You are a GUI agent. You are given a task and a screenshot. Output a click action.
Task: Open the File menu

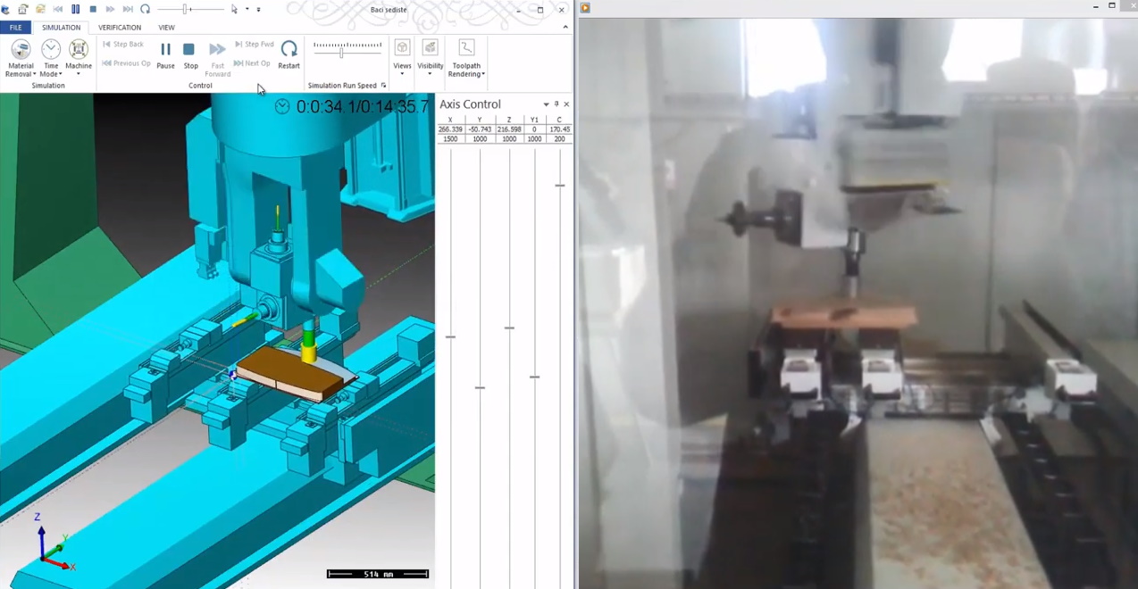click(15, 28)
